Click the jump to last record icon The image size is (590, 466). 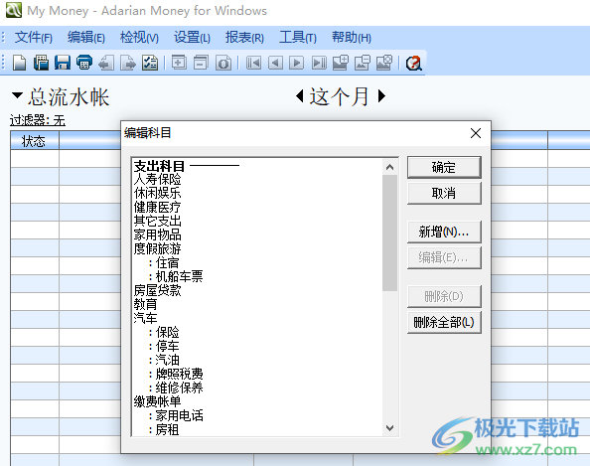click(x=319, y=63)
